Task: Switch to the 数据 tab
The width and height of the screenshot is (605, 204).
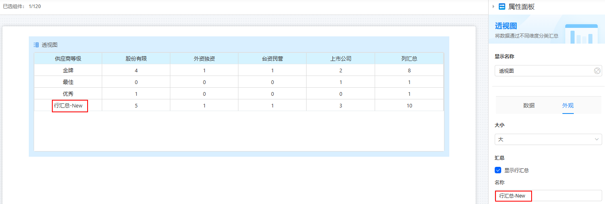Action: [529, 105]
